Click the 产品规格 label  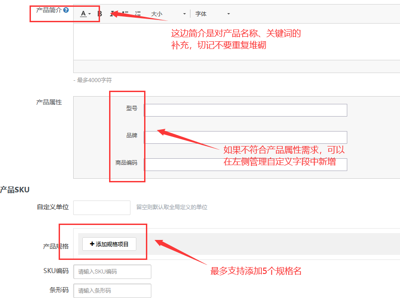(56, 246)
